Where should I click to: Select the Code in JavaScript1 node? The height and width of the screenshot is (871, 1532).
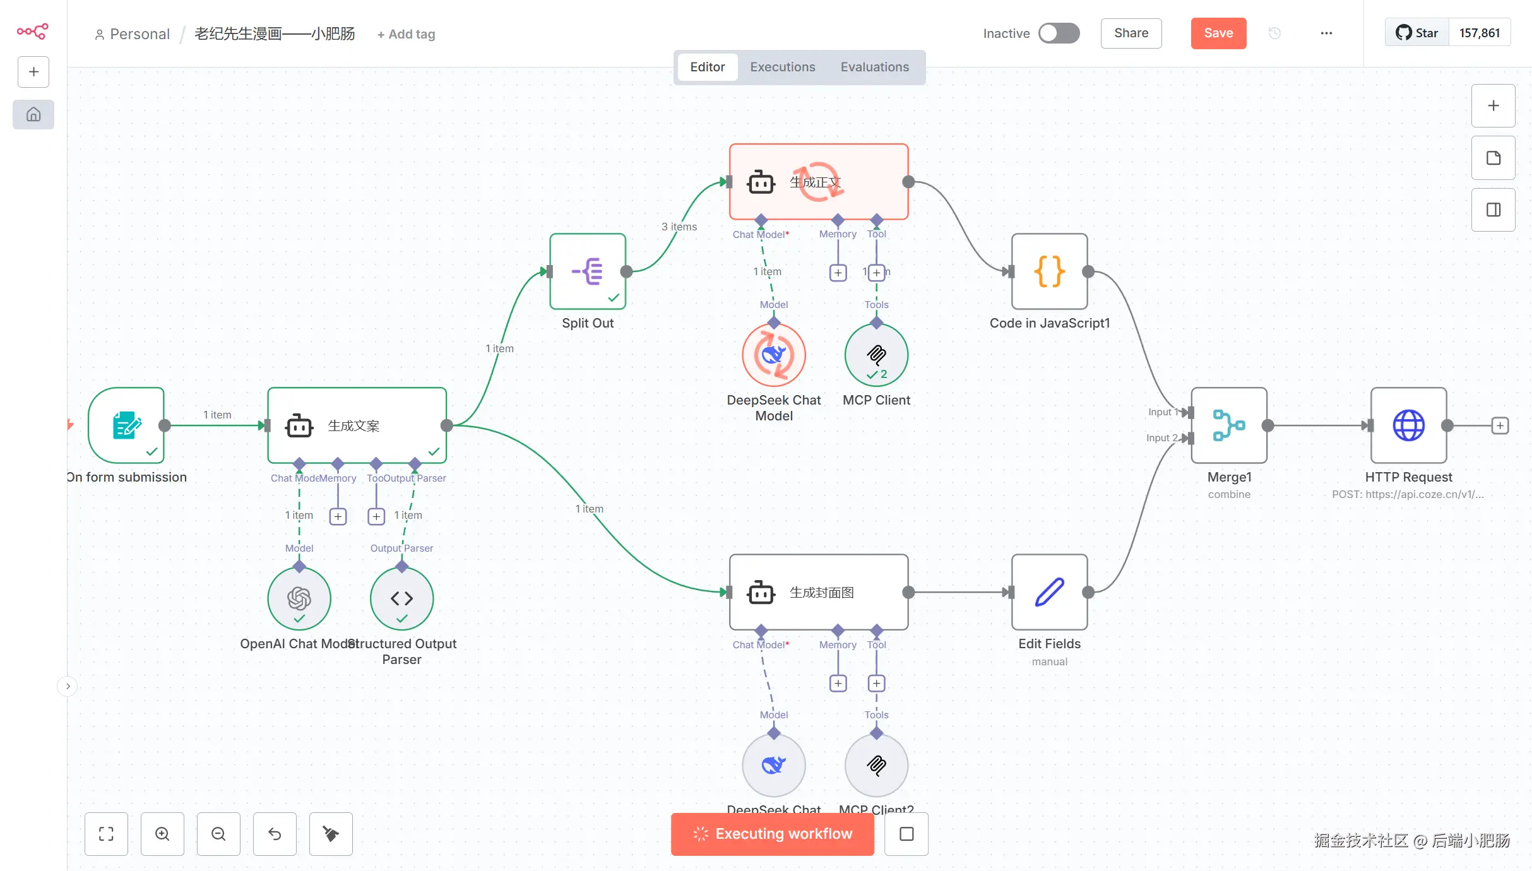[1049, 271]
